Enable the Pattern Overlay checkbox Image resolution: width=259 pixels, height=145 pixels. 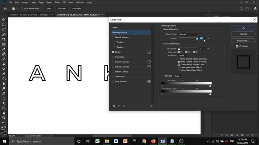click(113, 72)
